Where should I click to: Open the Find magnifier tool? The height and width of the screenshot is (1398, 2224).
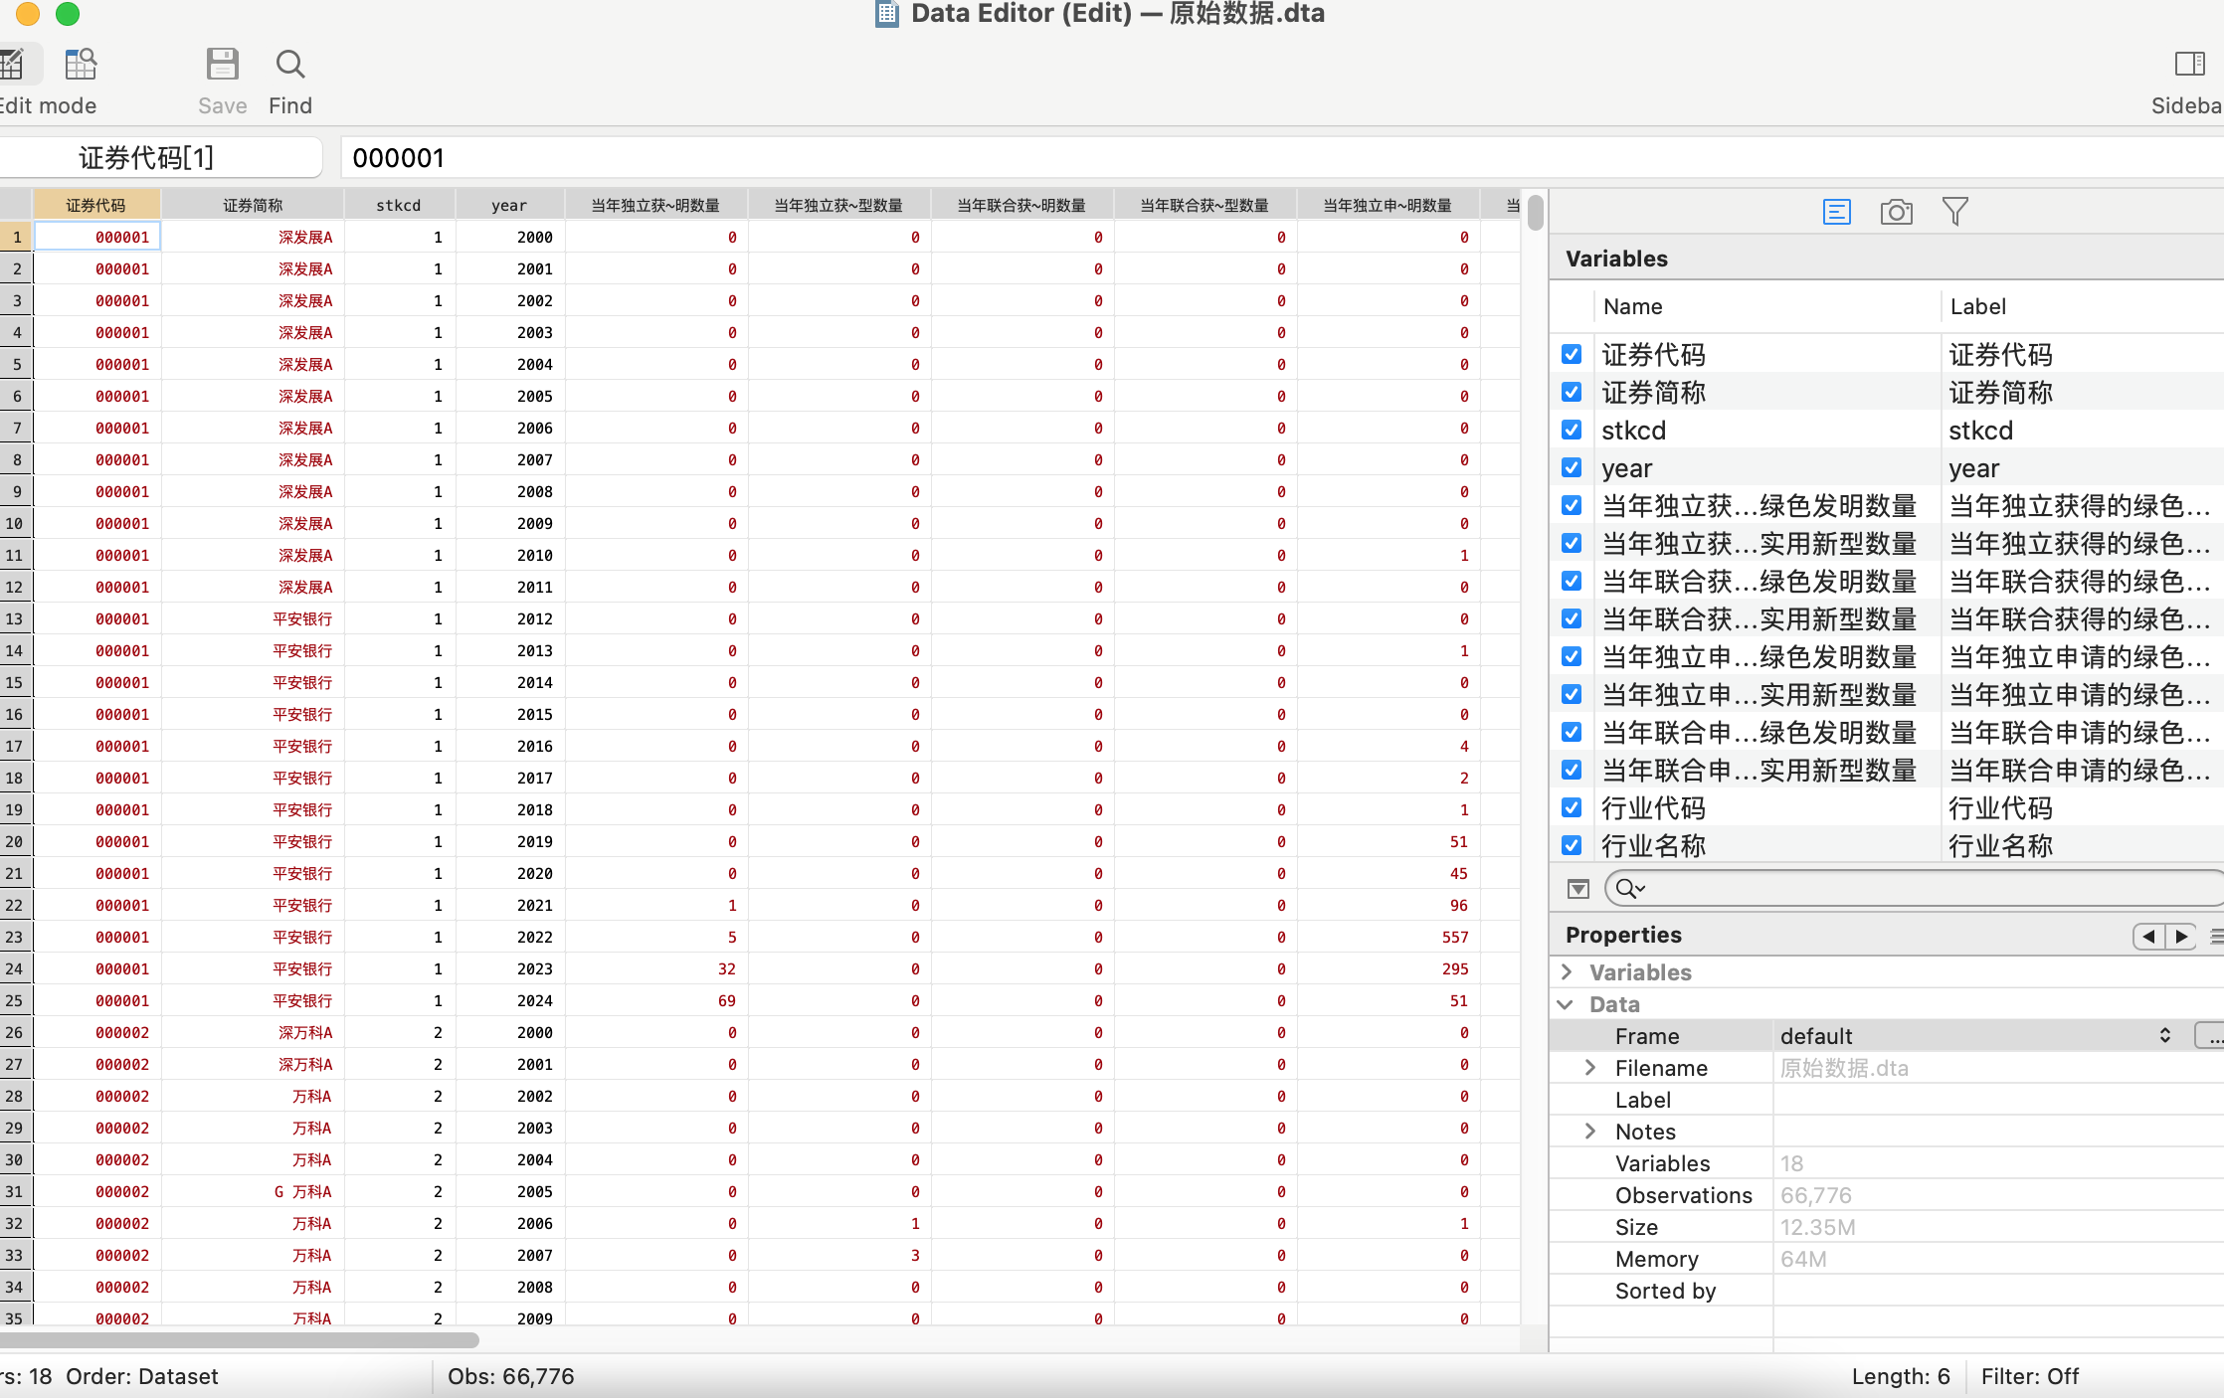click(289, 66)
